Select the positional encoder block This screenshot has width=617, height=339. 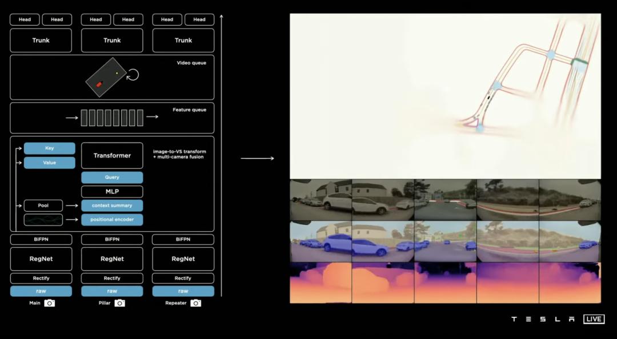pos(112,220)
